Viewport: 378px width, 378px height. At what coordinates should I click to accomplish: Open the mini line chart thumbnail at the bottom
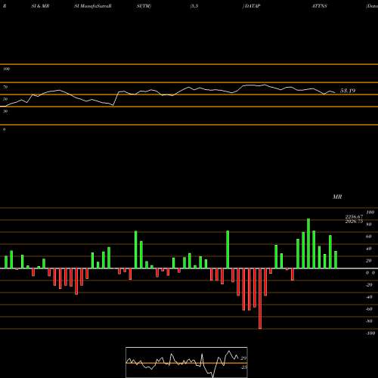[187, 362]
